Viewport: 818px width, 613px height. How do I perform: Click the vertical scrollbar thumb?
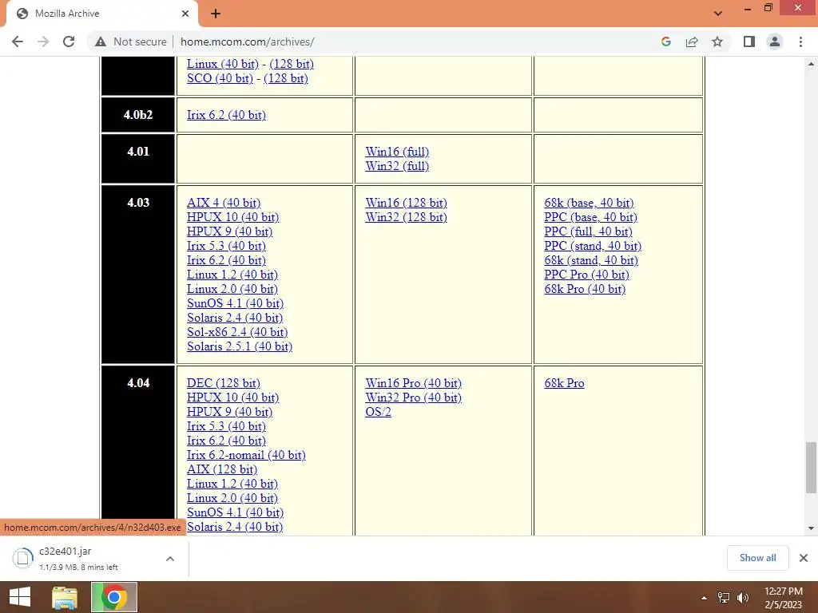(x=811, y=467)
